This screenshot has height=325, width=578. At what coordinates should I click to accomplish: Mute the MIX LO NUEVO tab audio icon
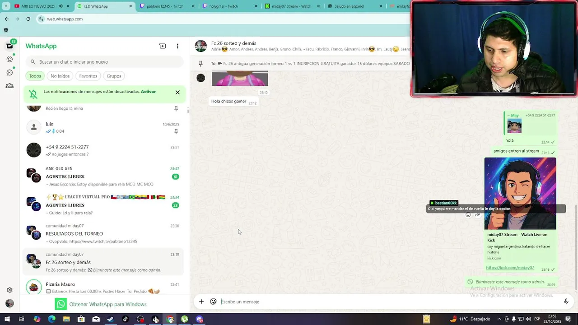pos(61,6)
